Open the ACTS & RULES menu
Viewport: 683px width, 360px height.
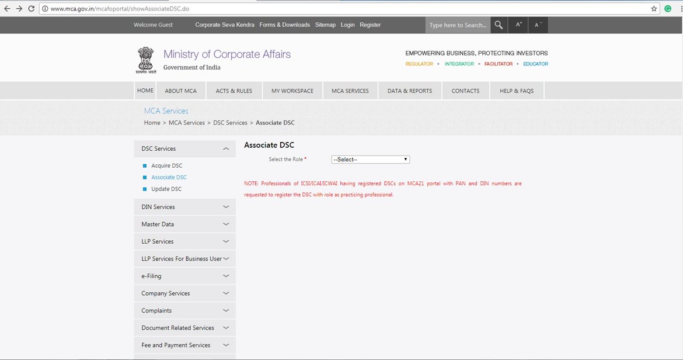(x=234, y=91)
